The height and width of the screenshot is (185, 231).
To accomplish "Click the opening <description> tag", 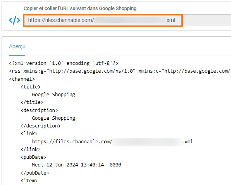I will [x=39, y=110].
